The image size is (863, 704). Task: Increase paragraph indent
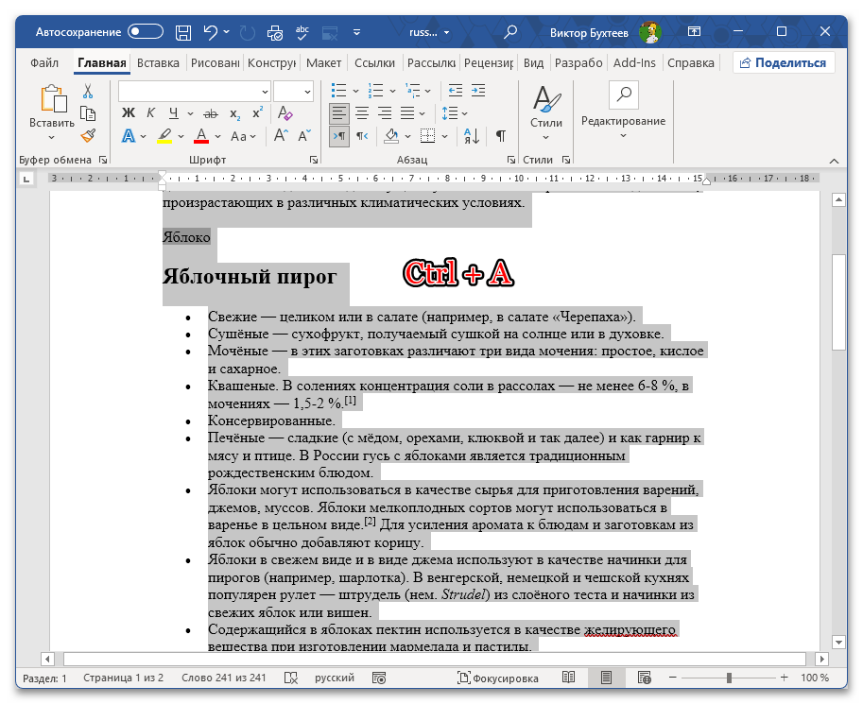point(478,91)
